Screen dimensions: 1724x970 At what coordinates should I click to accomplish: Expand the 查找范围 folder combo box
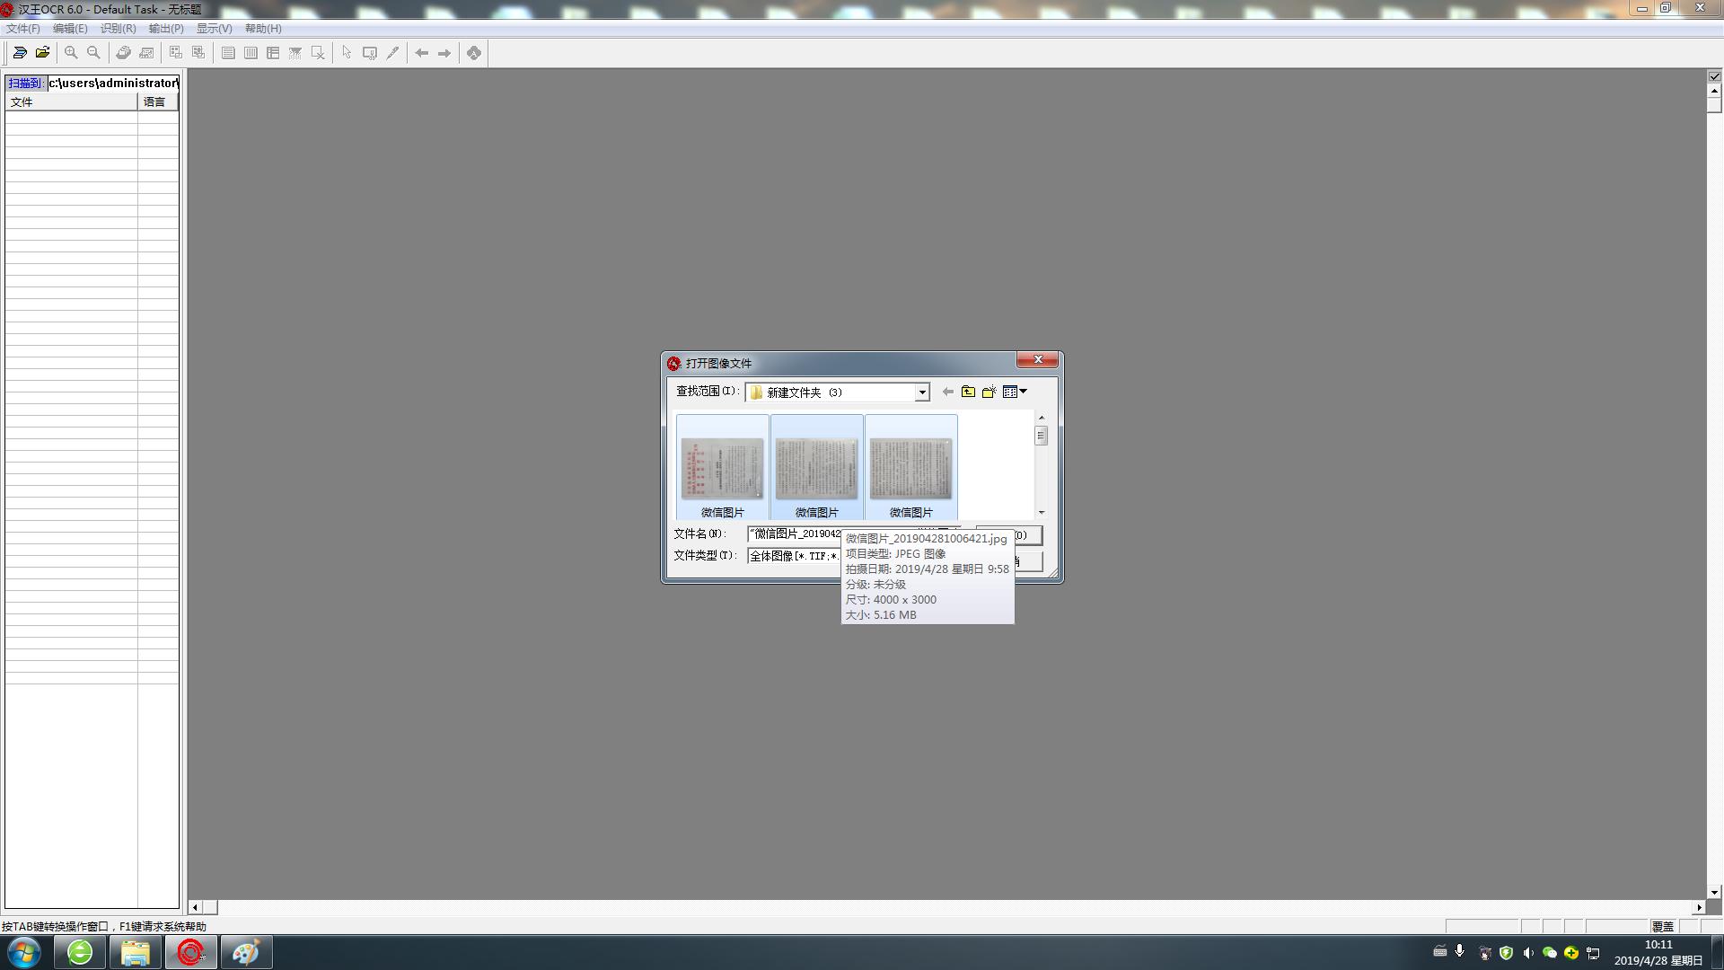point(921,392)
